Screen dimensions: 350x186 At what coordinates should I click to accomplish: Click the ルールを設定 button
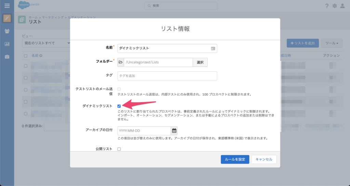[235, 159]
